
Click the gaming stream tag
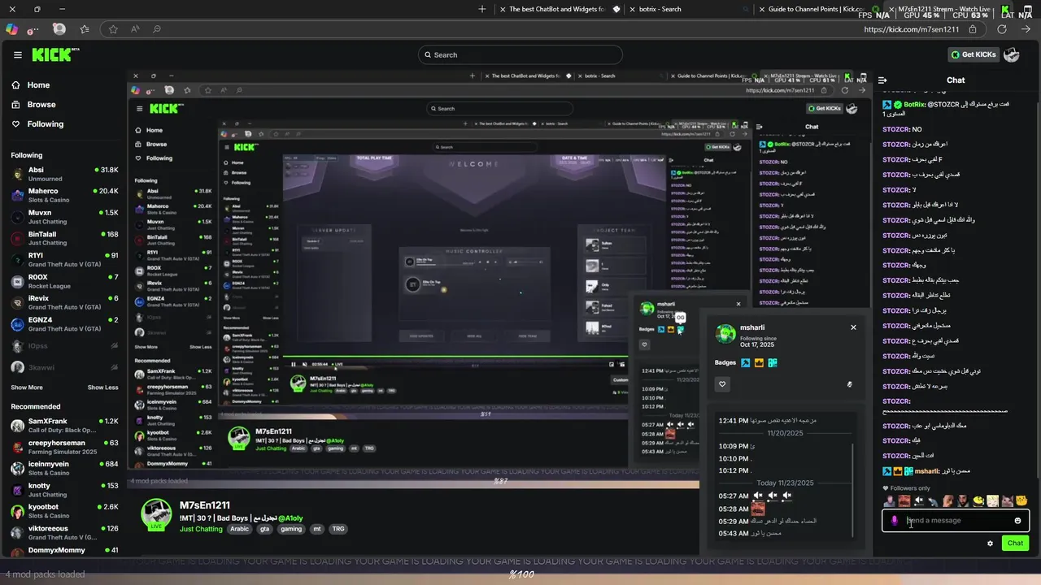pos(291,529)
